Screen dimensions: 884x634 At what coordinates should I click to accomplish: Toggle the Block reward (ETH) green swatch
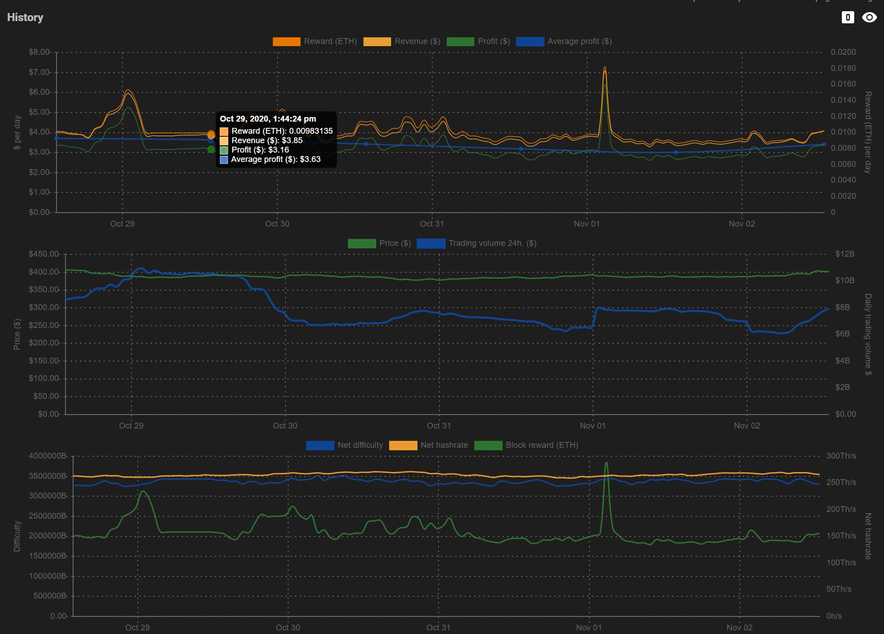coord(488,445)
